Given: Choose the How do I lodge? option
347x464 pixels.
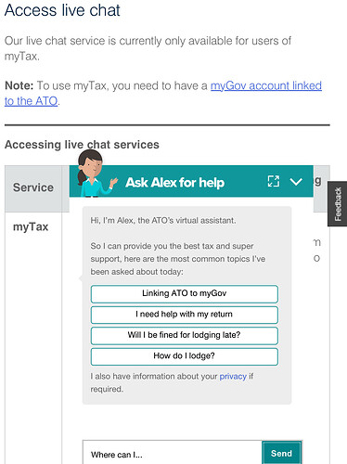Looking at the screenshot, I should tap(185, 356).
